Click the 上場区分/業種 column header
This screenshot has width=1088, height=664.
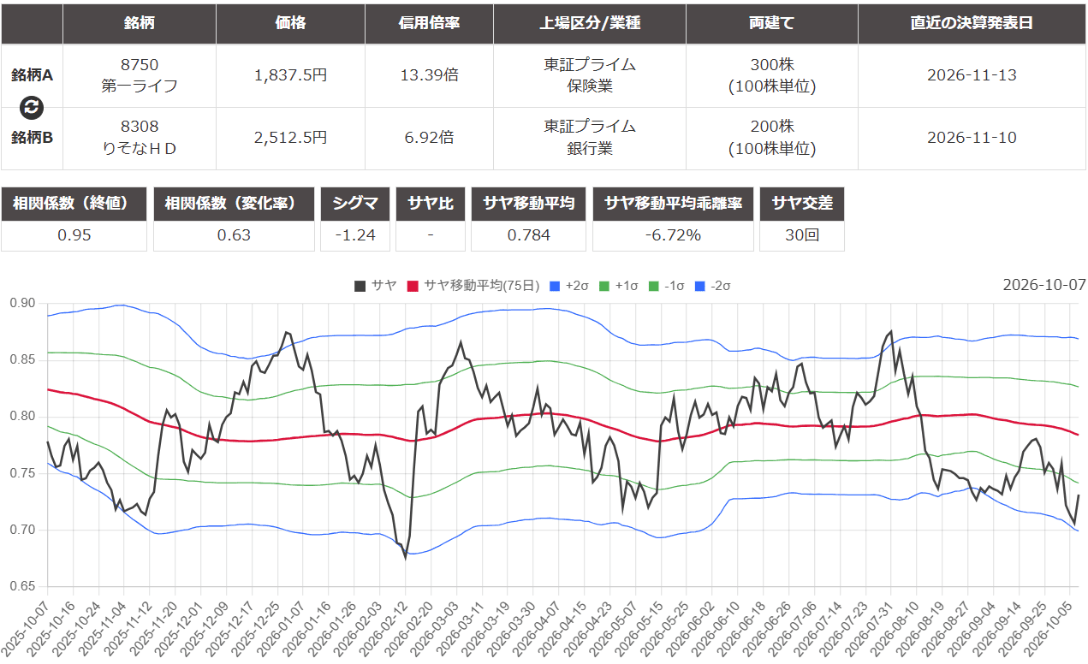coord(590,23)
